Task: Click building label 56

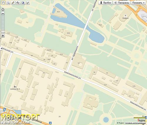Action: click(94, 72)
